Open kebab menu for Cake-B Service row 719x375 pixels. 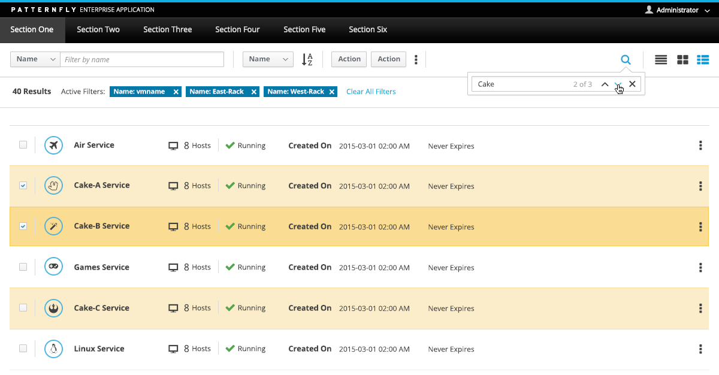pyautogui.click(x=700, y=227)
